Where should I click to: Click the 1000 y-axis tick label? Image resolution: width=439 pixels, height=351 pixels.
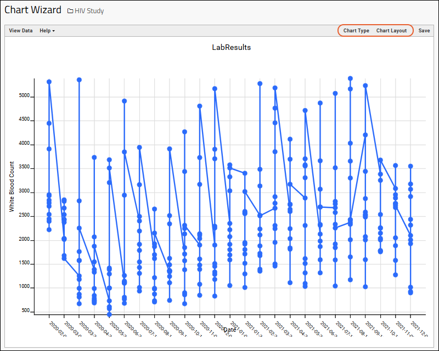24,287
